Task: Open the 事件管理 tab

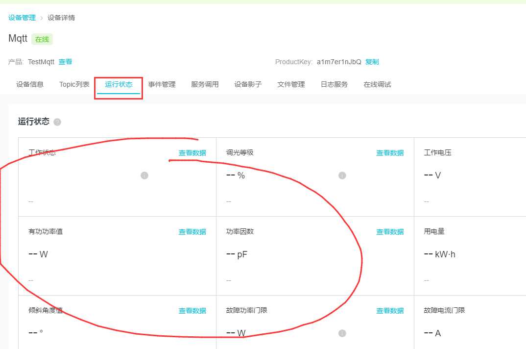Action: [x=162, y=84]
